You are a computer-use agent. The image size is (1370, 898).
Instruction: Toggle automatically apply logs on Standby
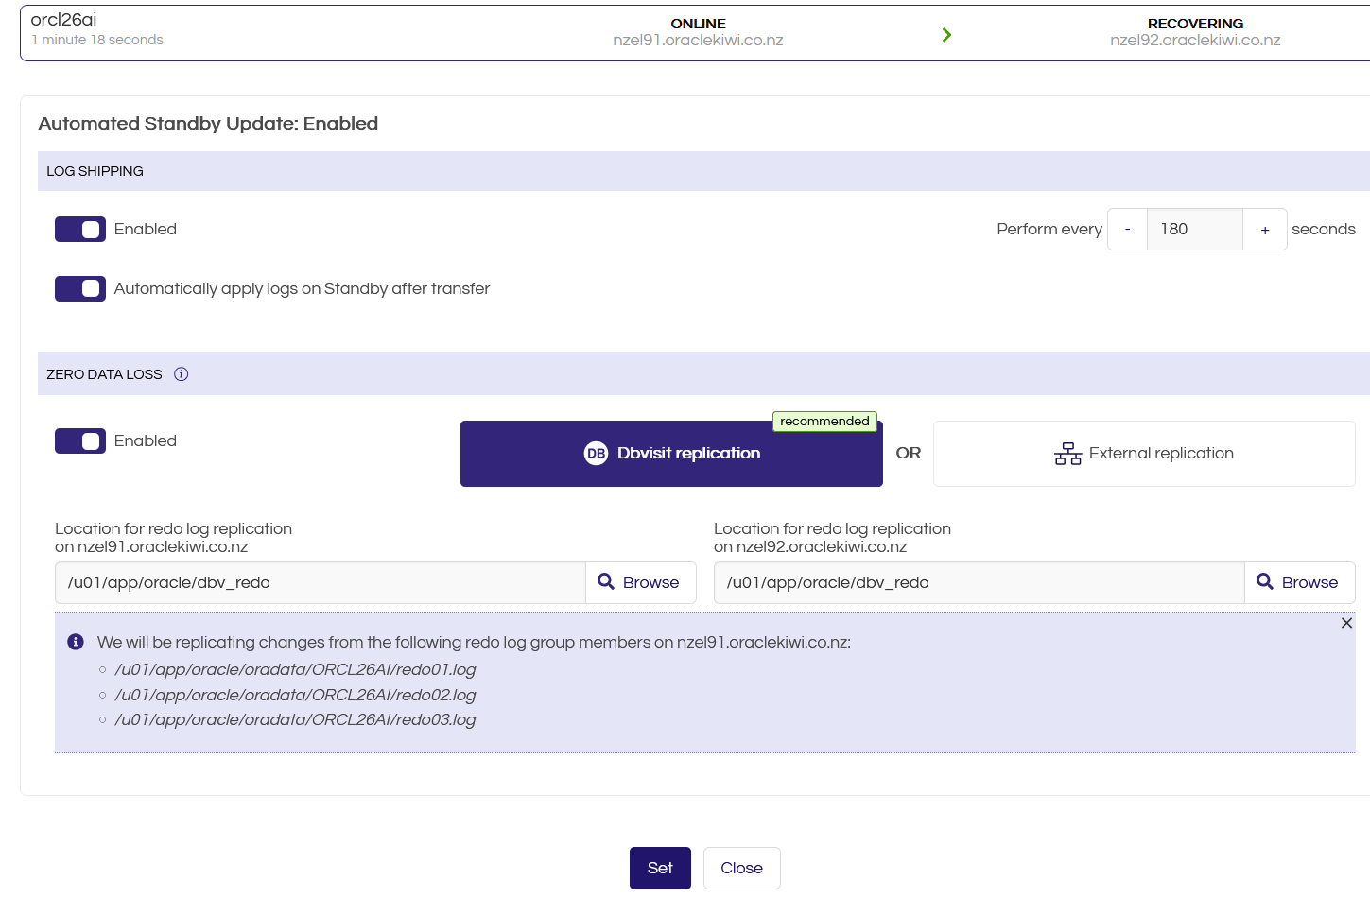80,288
